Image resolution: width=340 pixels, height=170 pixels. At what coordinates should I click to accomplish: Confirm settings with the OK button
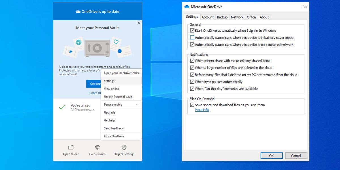click(x=271, y=155)
